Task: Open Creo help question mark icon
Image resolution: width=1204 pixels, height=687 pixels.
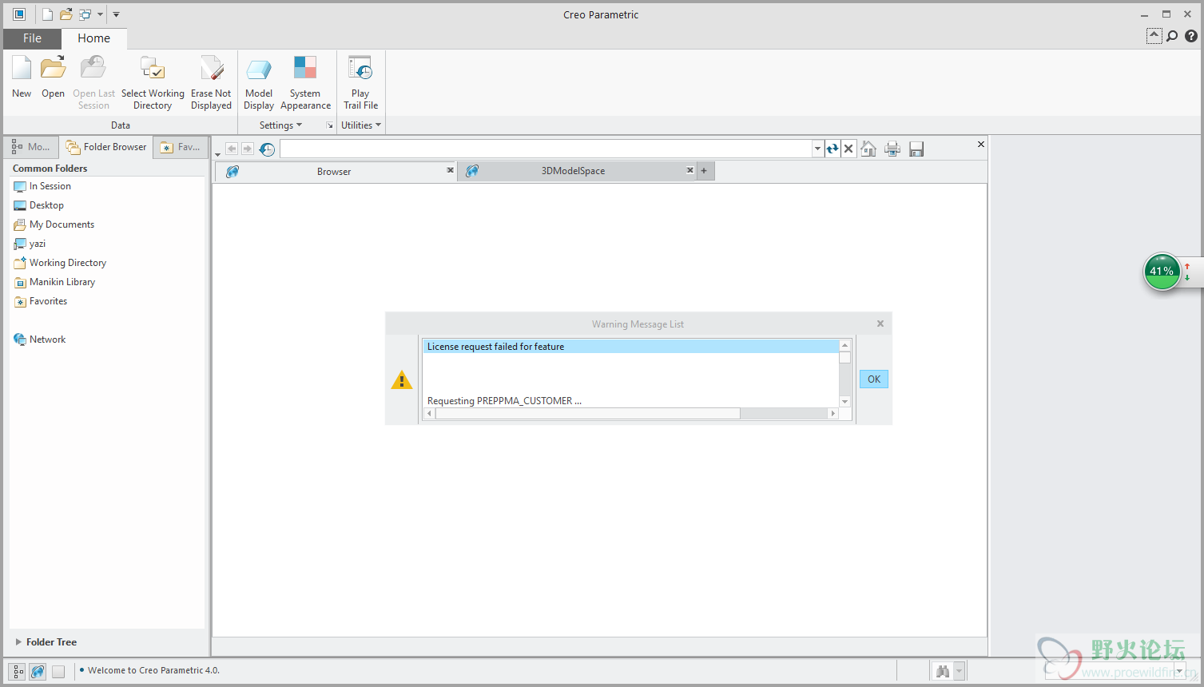Action: [1191, 36]
